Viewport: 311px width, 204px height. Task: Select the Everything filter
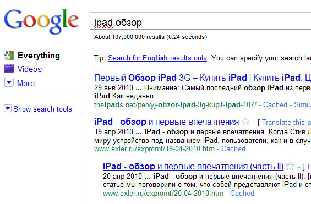coord(39,56)
